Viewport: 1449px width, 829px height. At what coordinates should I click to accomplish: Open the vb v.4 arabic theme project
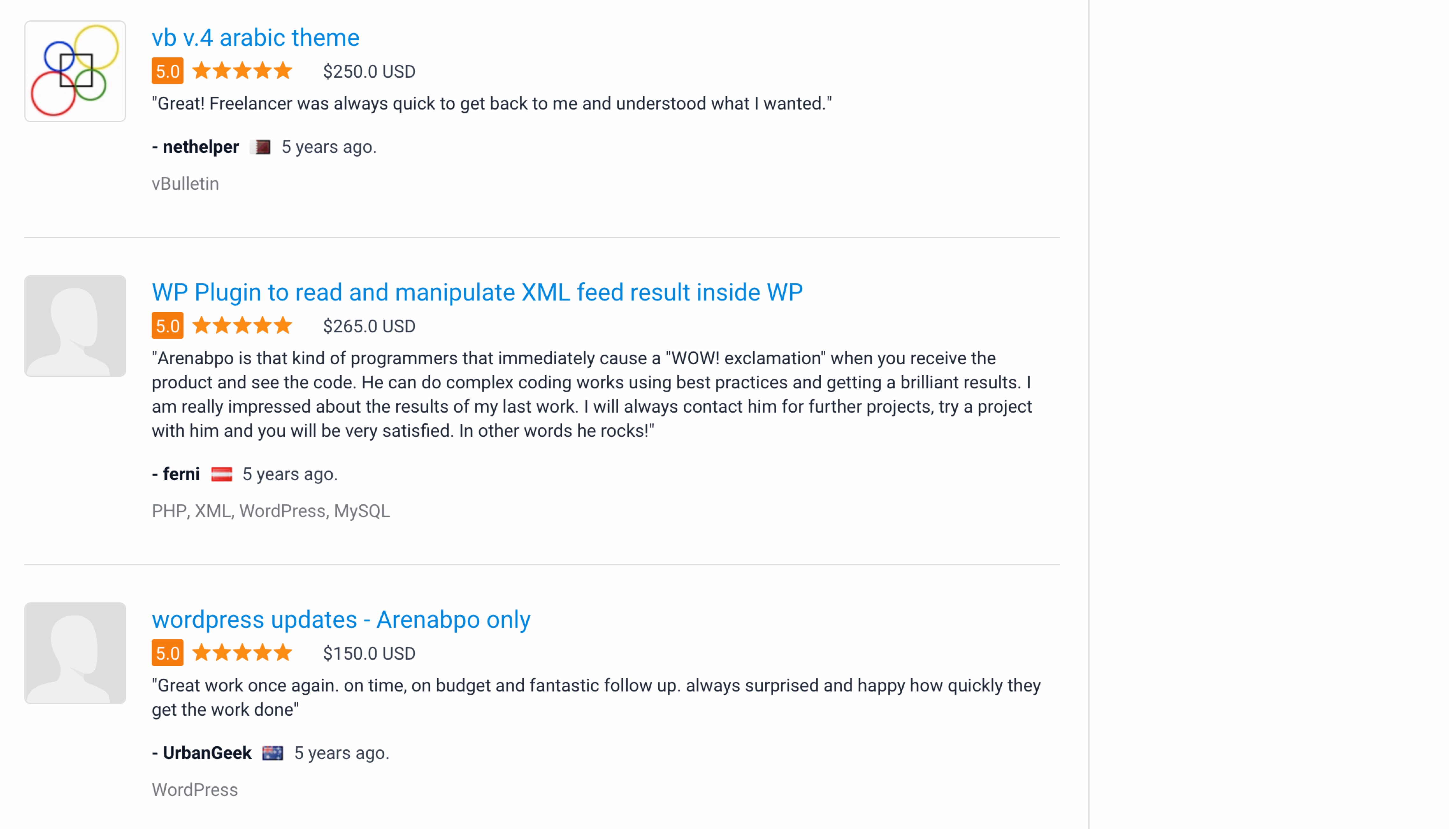click(255, 38)
